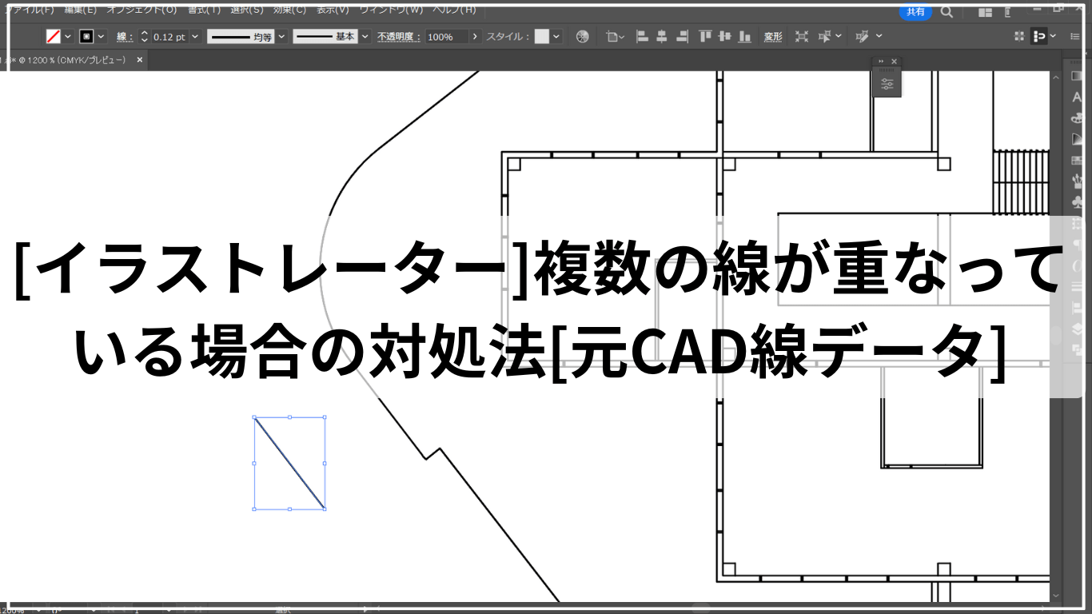
Task: Click vertical align bottom icon
Action: pyautogui.click(x=745, y=36)
